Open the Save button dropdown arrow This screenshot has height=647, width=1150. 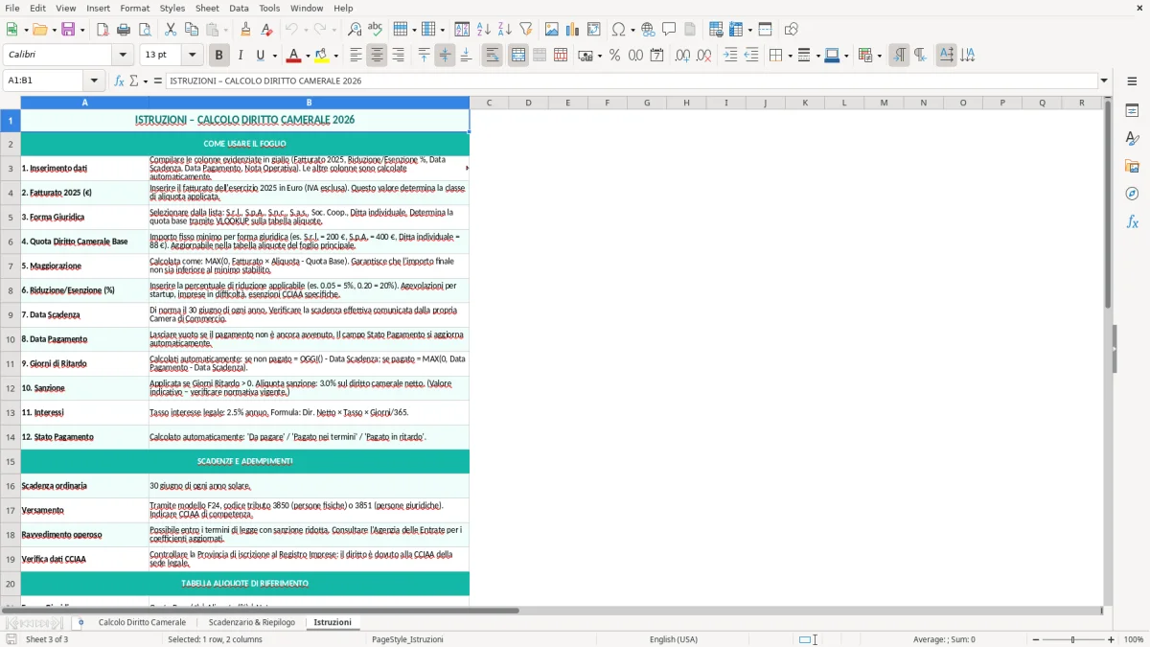[81, 30]
